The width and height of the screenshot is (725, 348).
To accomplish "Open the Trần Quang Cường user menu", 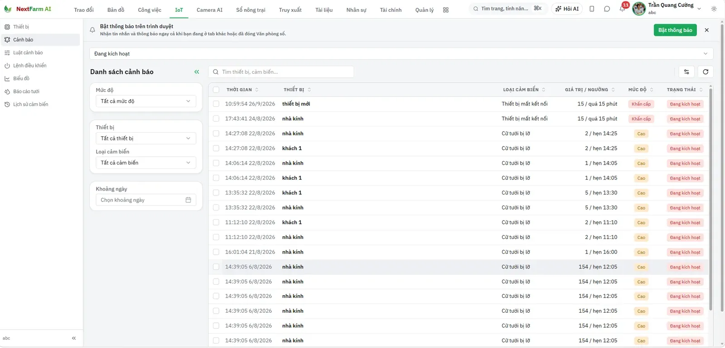I will [667, 9].
